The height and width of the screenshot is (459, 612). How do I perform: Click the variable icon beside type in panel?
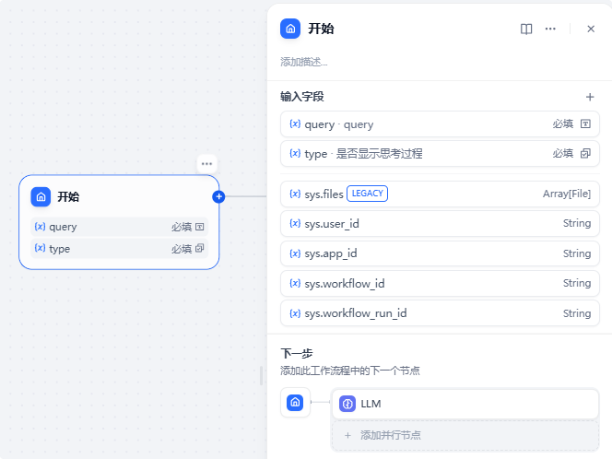pyautogui.click(x=295, y=153)
